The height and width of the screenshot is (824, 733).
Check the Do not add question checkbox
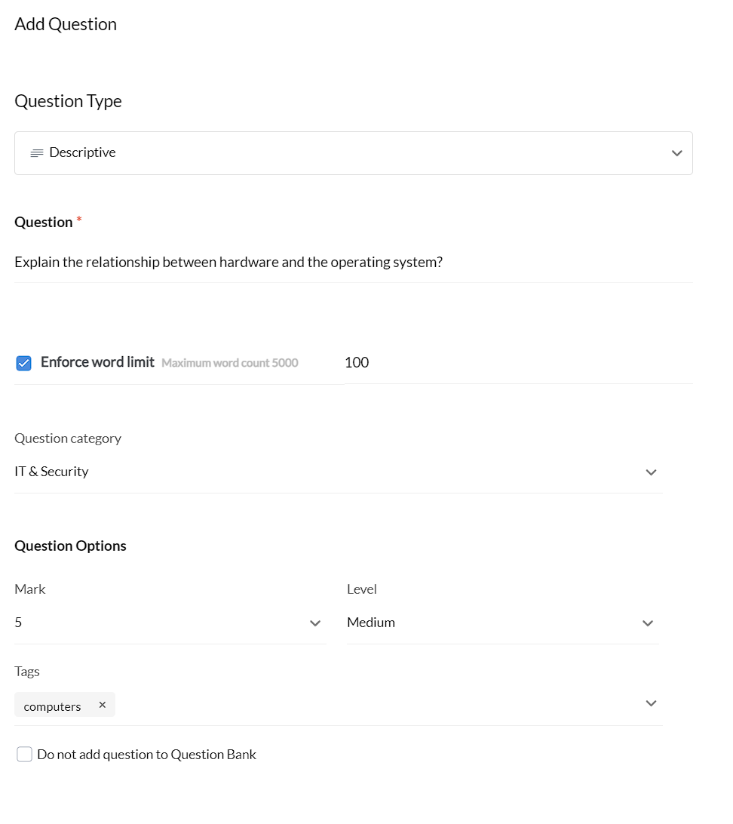click(x=25, y=755)
